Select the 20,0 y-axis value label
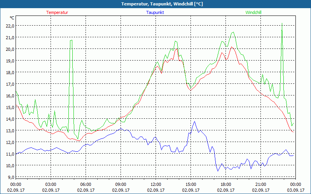This screenshot has width=311, height=194. tap(9, 49)
